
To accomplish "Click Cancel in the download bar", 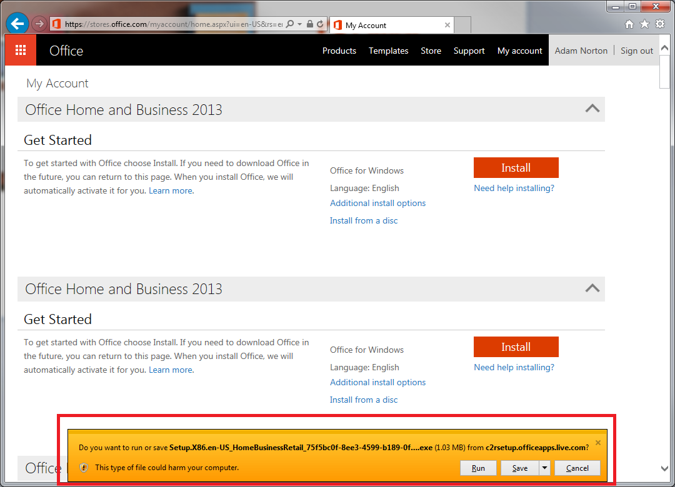I will tap(577, 468).
